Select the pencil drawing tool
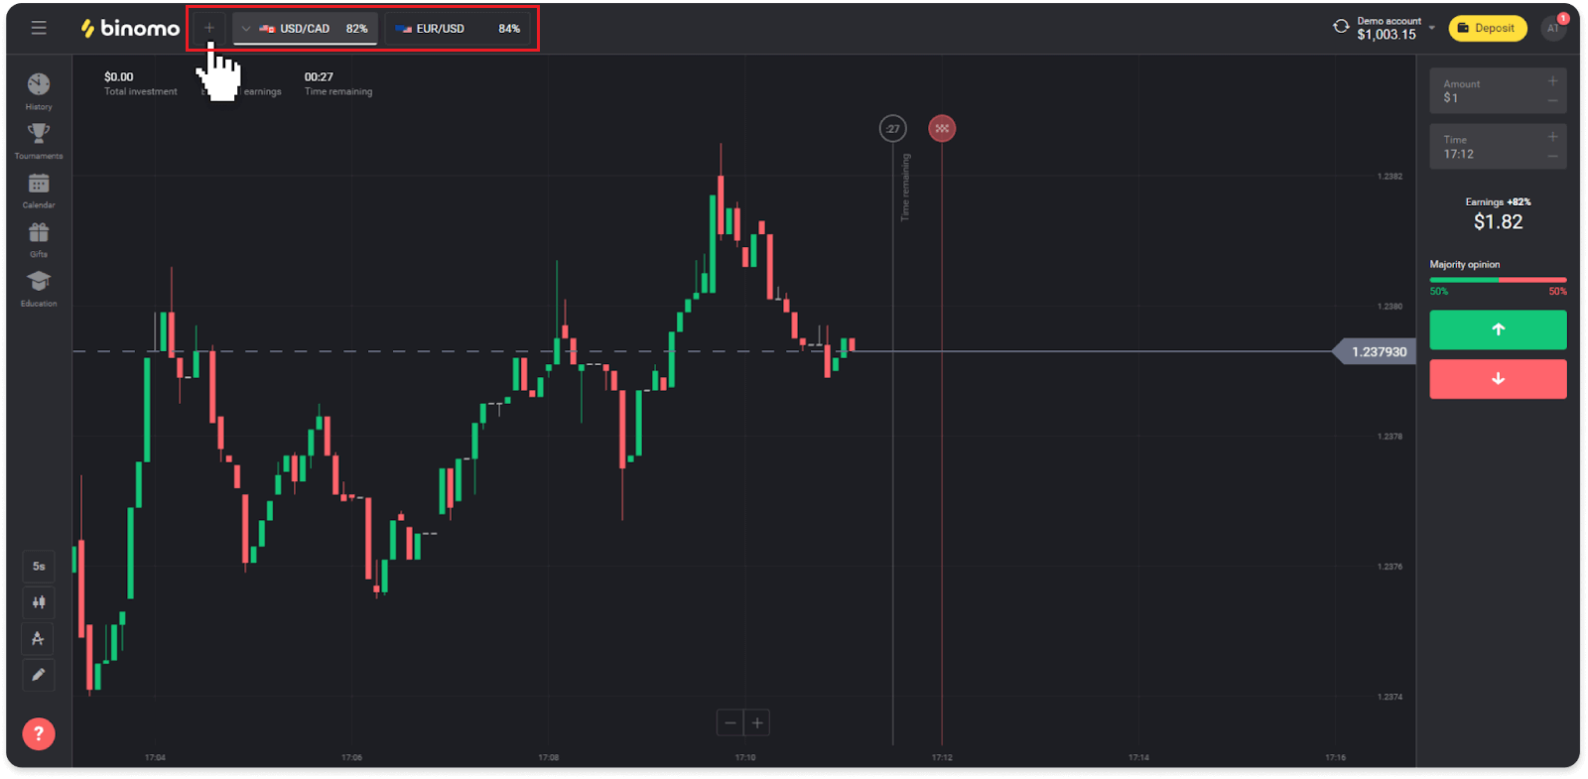Screen dimensions: 1588x779 pos(38,675)
